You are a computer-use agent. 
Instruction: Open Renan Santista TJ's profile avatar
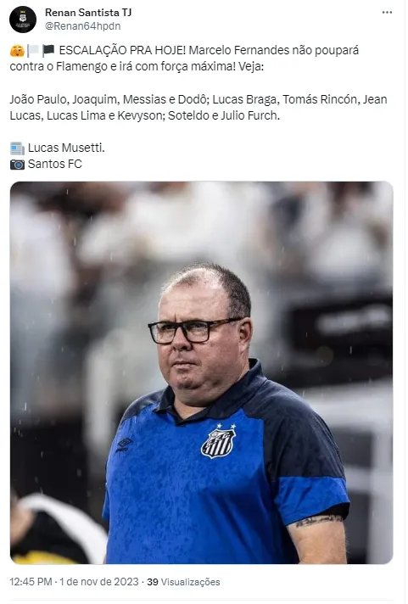tap(23, 20)
